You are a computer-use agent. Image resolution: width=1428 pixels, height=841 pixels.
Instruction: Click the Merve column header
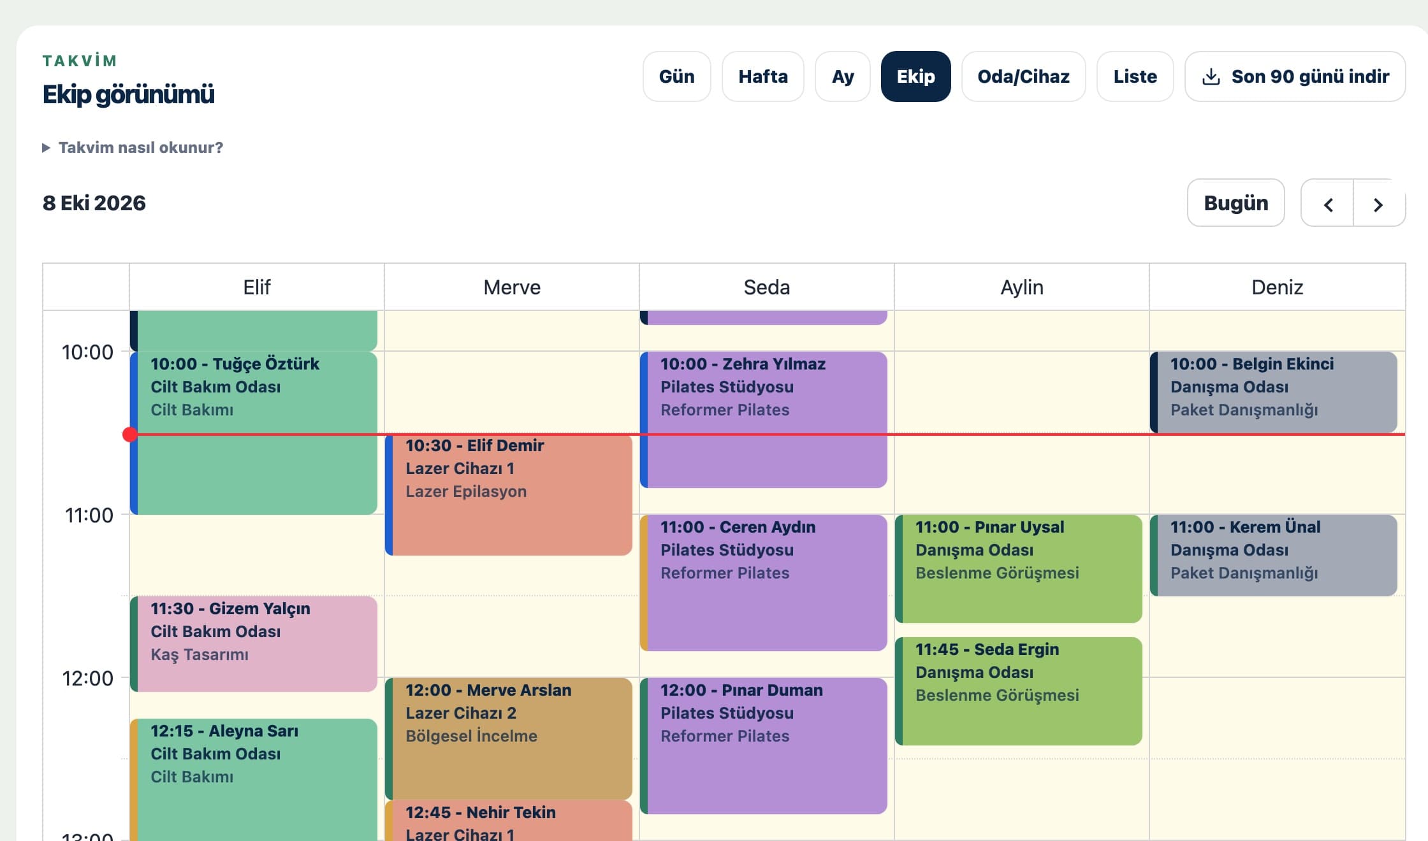(x=512, y=287)
